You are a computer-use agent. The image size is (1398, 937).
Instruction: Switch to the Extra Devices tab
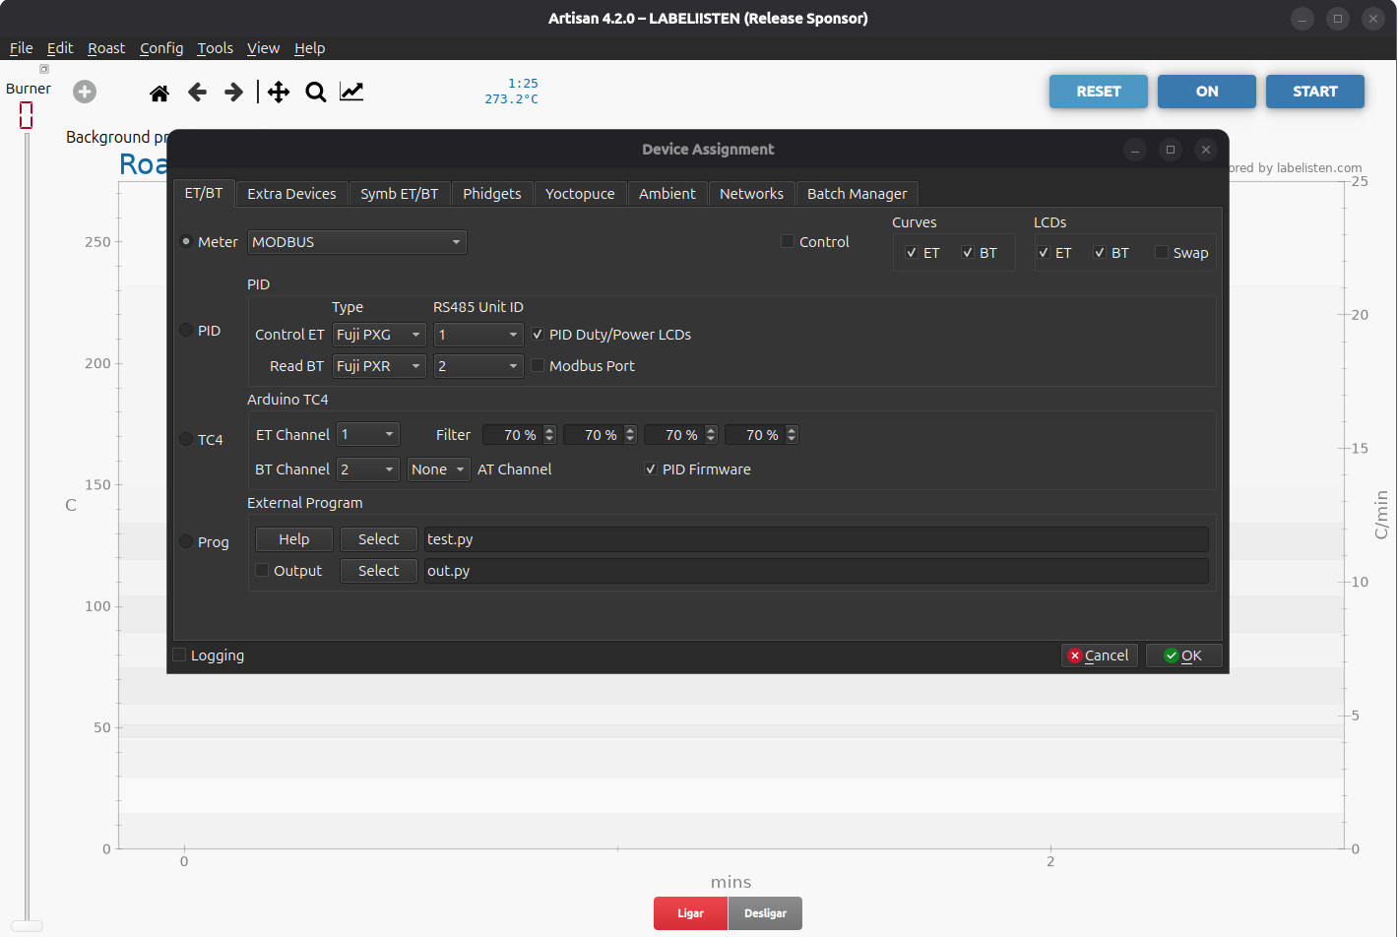click(x=291, y=194)
